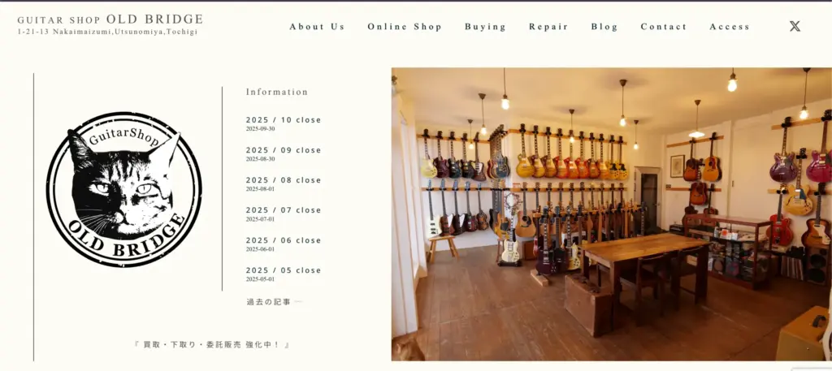Open the Contact page
The width and height of the screenshot is (832, 371).
(x=663, y=27)
